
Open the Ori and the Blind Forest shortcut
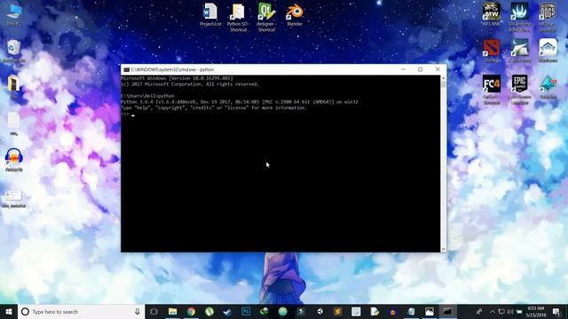point(519,18)
